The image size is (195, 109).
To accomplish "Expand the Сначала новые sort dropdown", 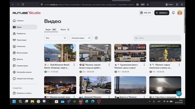I will click(81, 38).
